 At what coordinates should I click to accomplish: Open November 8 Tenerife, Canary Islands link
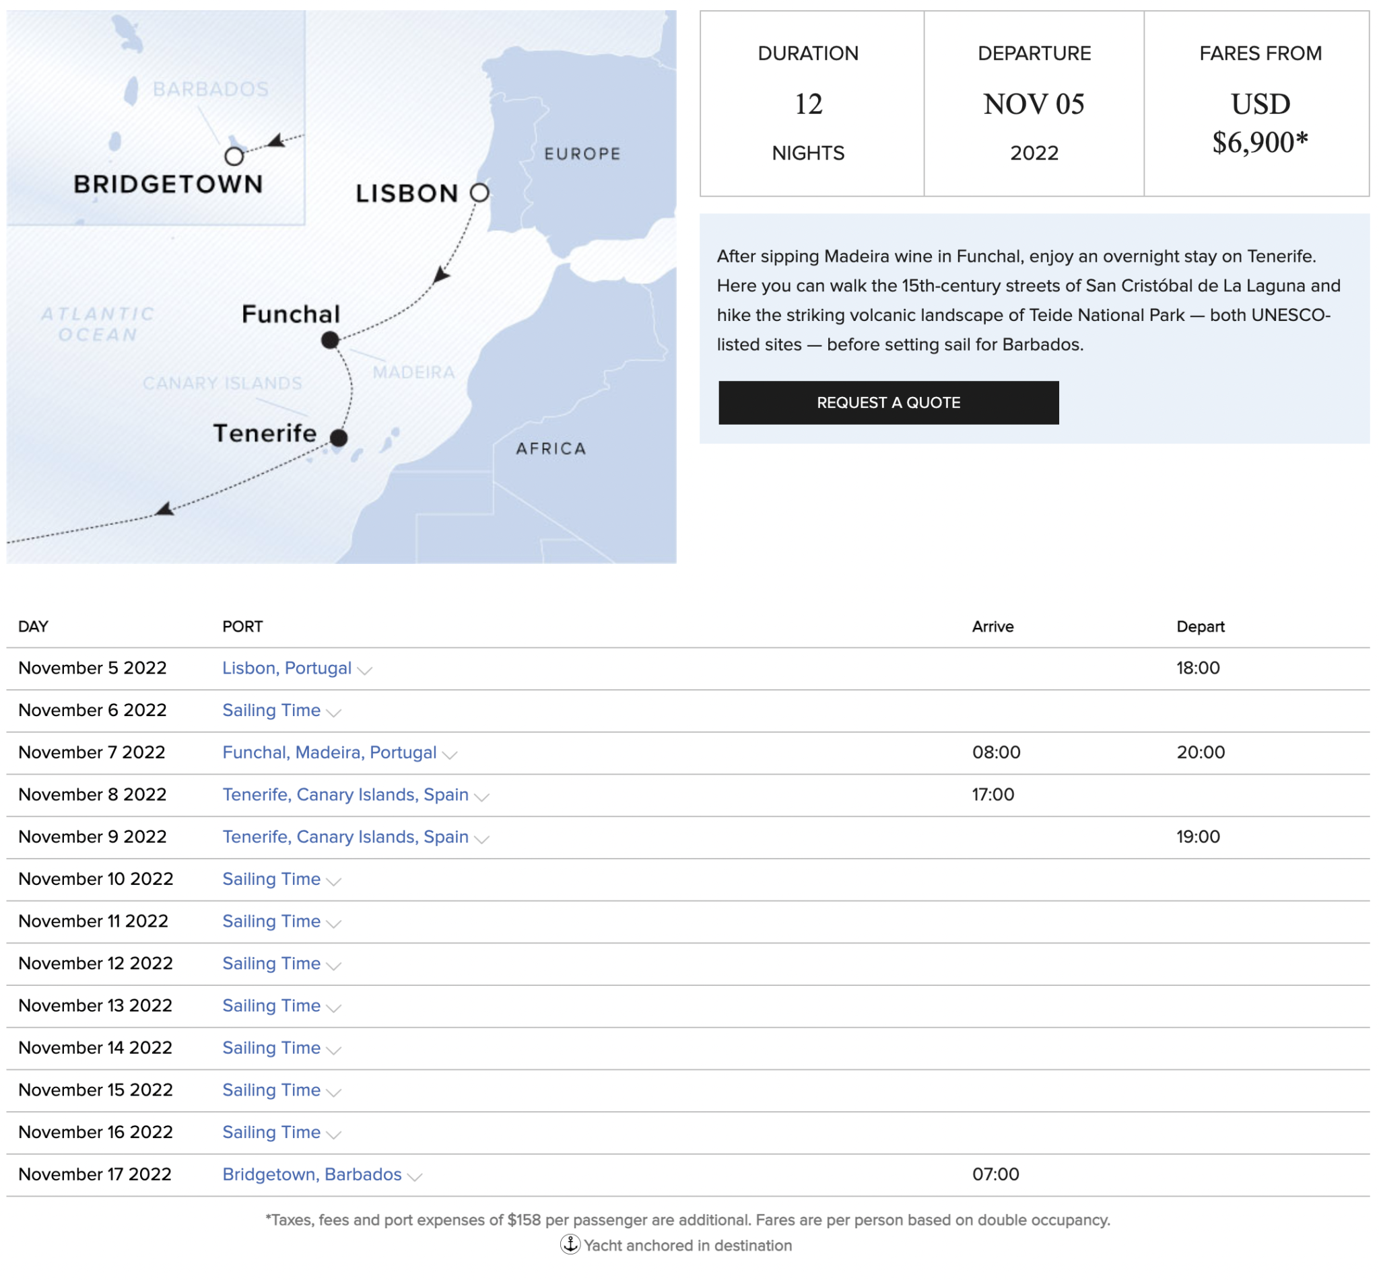345,795
